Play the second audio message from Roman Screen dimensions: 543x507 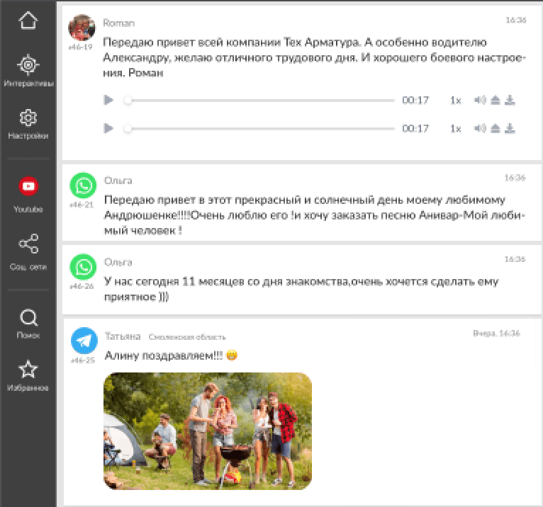[x=108, y=129]
